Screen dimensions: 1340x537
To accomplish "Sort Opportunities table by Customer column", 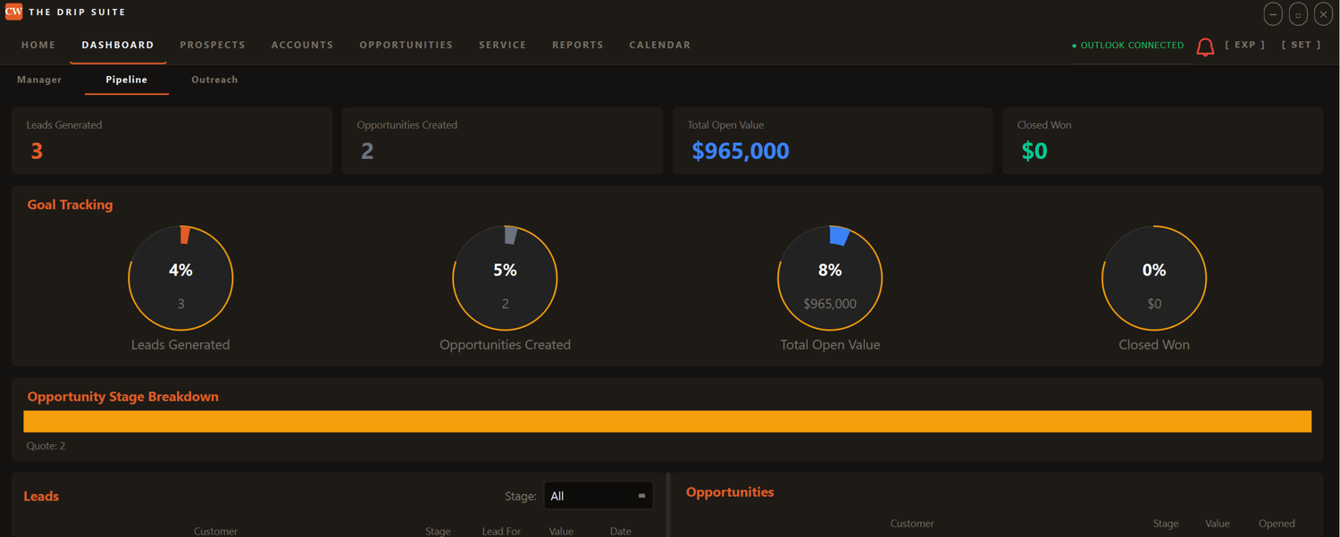I will (912, 524).
